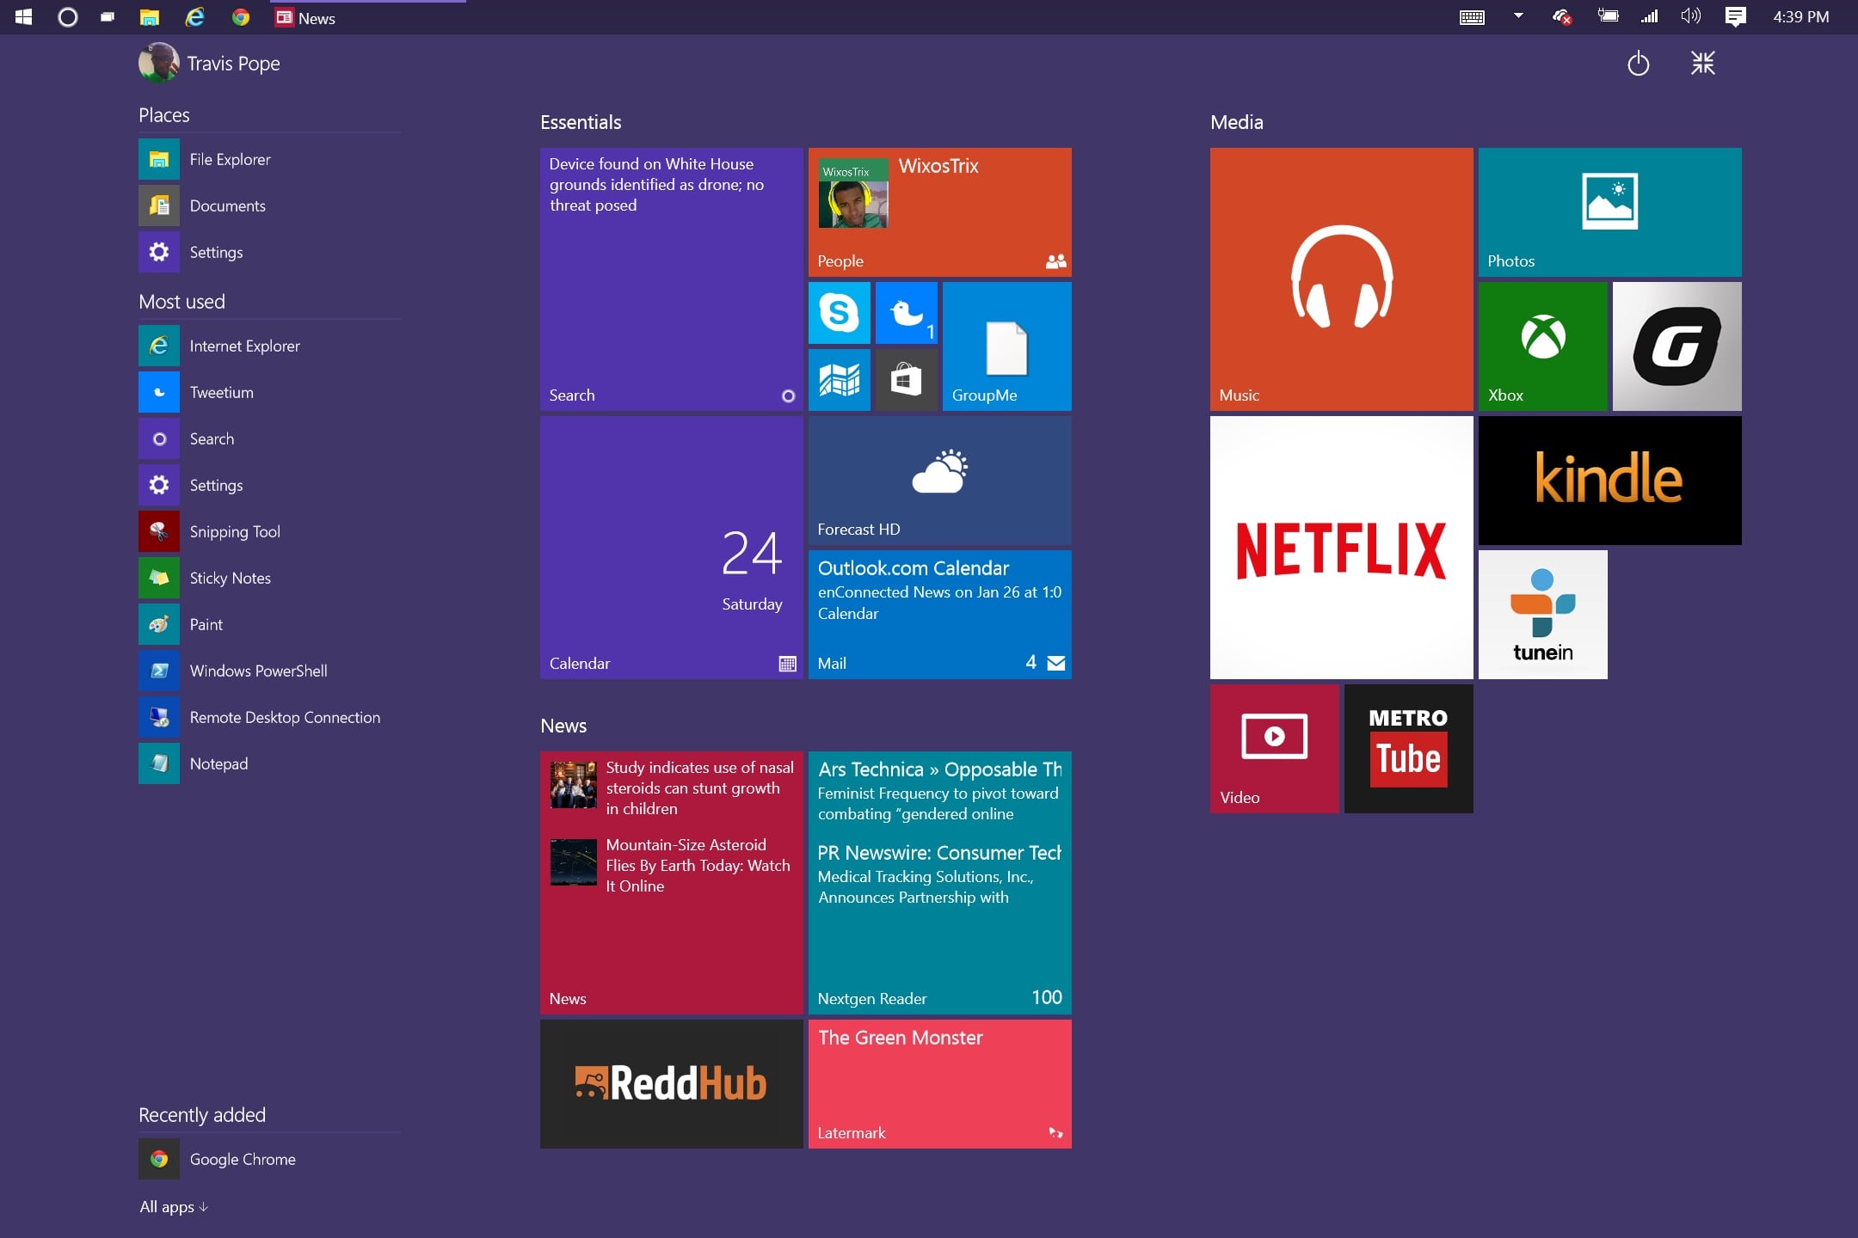Image resolution: width=1858 pixels, height=1238 pixels.
Task: Launch Internet Explorer from the taskbar
Action: click(x=196, y=16)
